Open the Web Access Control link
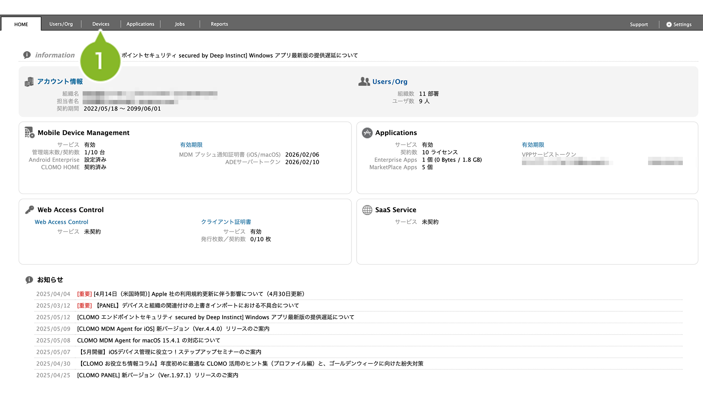 click(x=61, y=222)
